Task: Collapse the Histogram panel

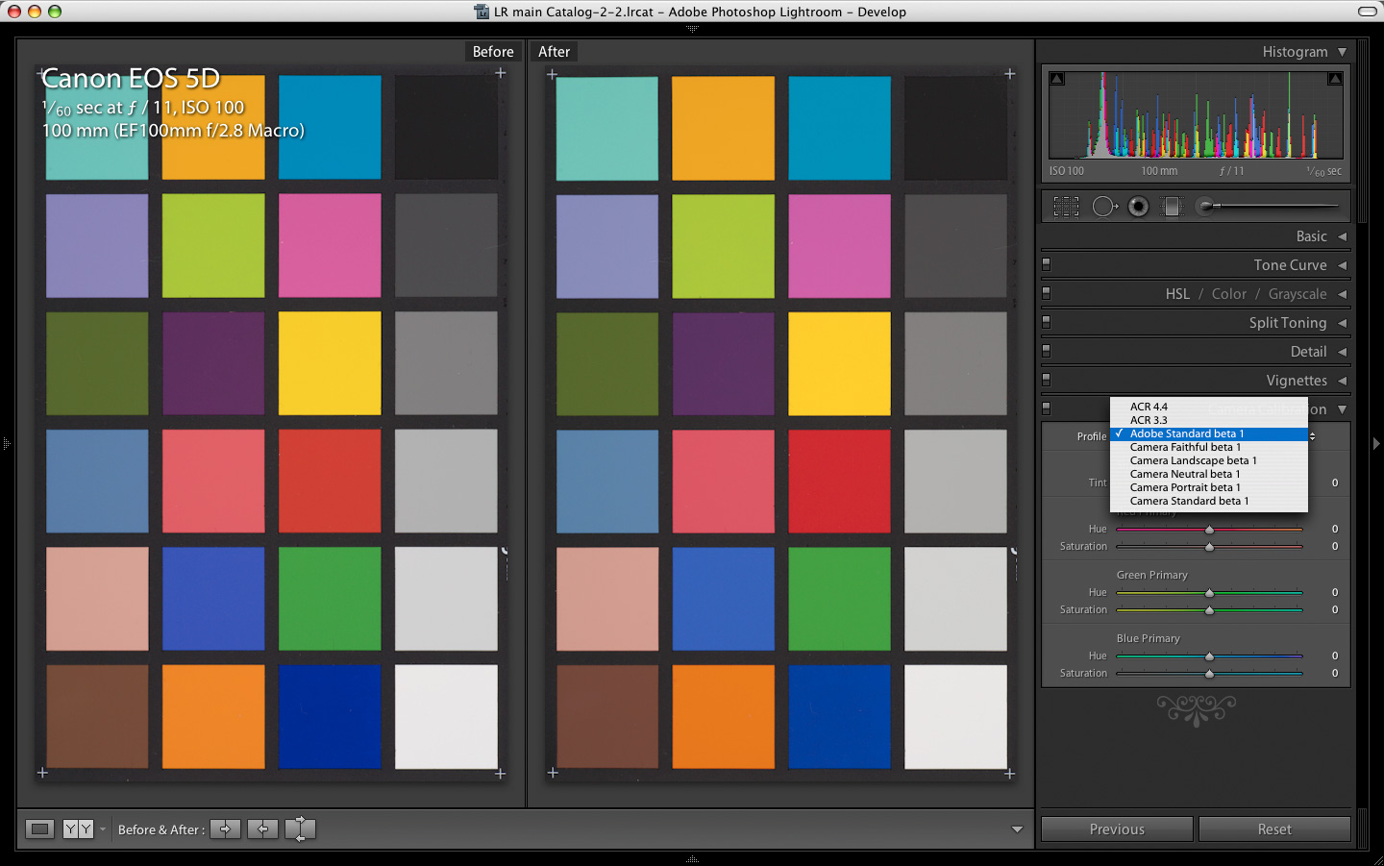Action: coord(1343,52)
